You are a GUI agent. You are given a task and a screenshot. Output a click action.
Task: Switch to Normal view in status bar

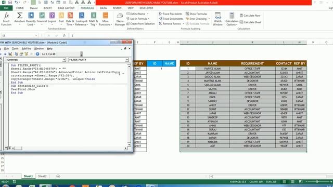click(284, 182)
